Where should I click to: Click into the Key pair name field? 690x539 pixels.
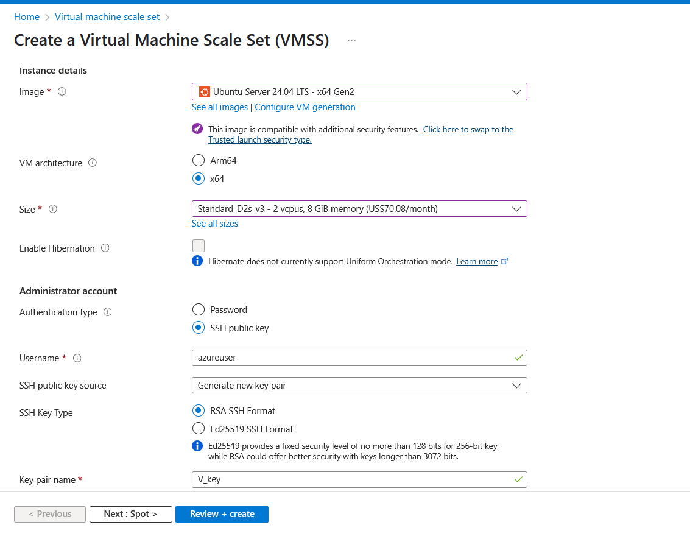[x=359, y=479]
